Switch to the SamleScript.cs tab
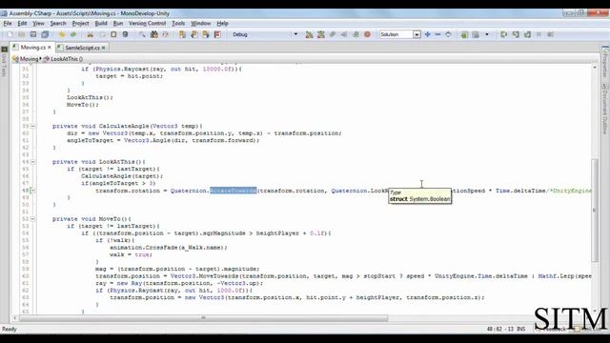Image resolution: width=610 pixels, height=343 pixels. 82,48
